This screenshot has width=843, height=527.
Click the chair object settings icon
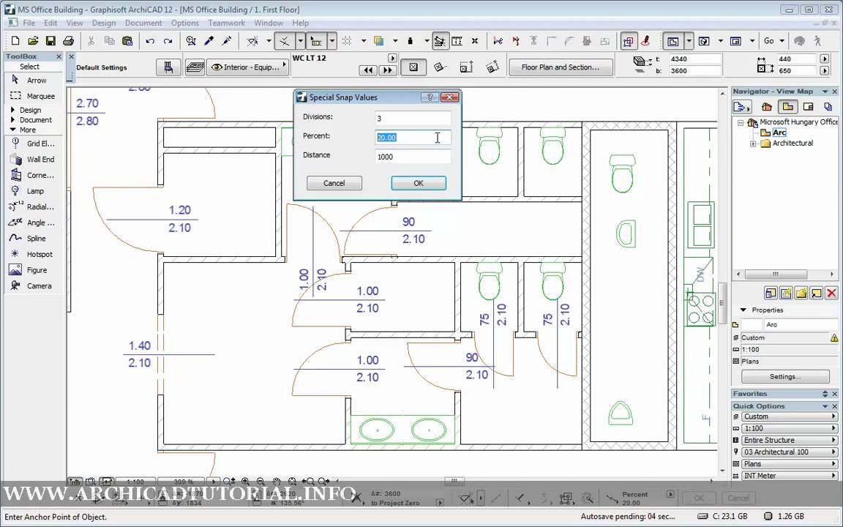pos(168,67)
